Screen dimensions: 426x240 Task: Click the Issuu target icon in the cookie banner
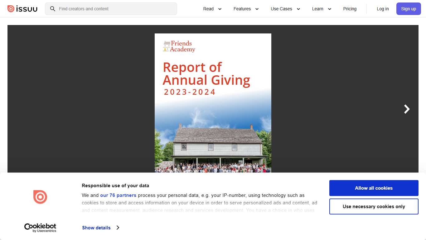tap(40, 197)
